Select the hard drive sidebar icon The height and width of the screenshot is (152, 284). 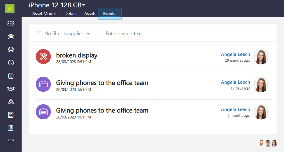tap(11, 141)
